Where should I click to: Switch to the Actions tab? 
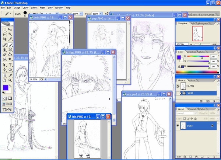[192, 80]
